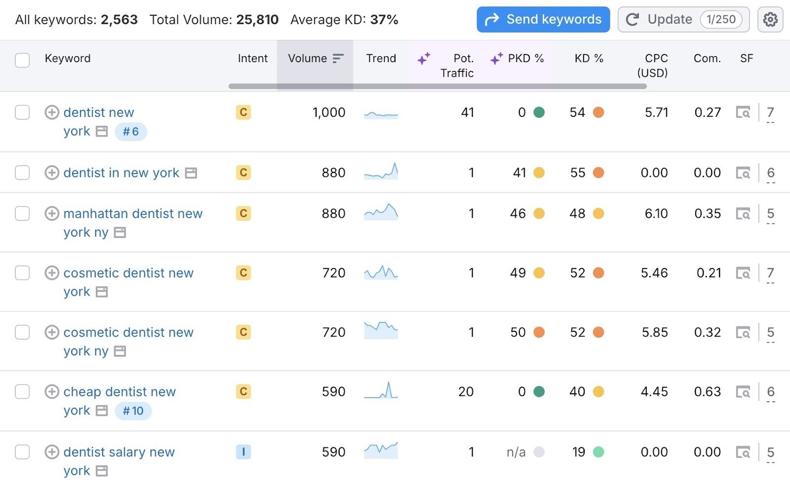Check the checkbox for "cheap dentist new york"
The height and width of the screenshot is (489, 790).
coord(22,392)
